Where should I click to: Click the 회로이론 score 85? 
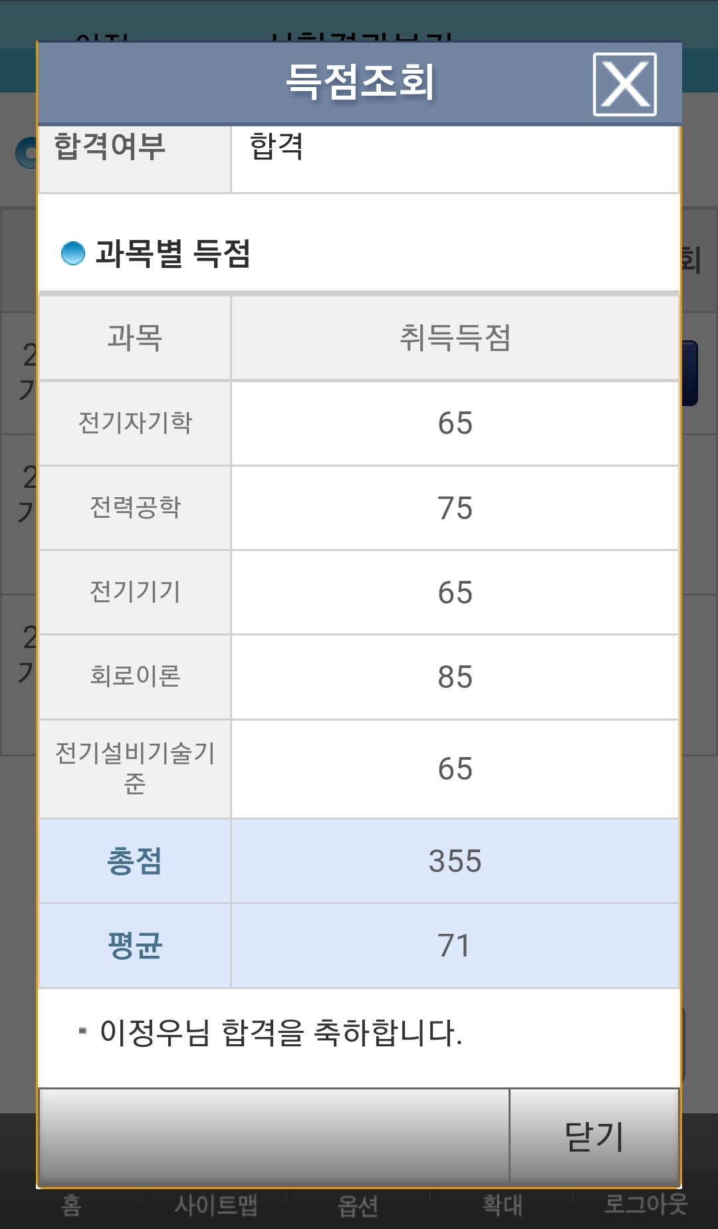click(455, 677)
